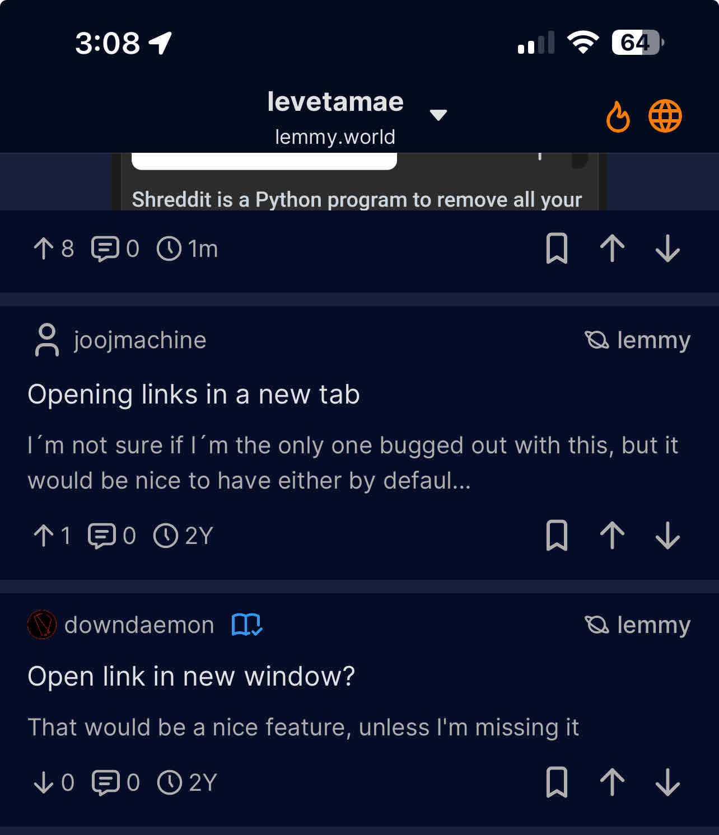The width and height of the screenshot is (719, 835).
Task: Bookmark the 'Open link in new window?' post
Action: [557, 782]
